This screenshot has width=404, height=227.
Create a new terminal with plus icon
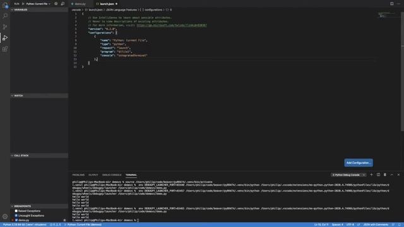point(371,175)
